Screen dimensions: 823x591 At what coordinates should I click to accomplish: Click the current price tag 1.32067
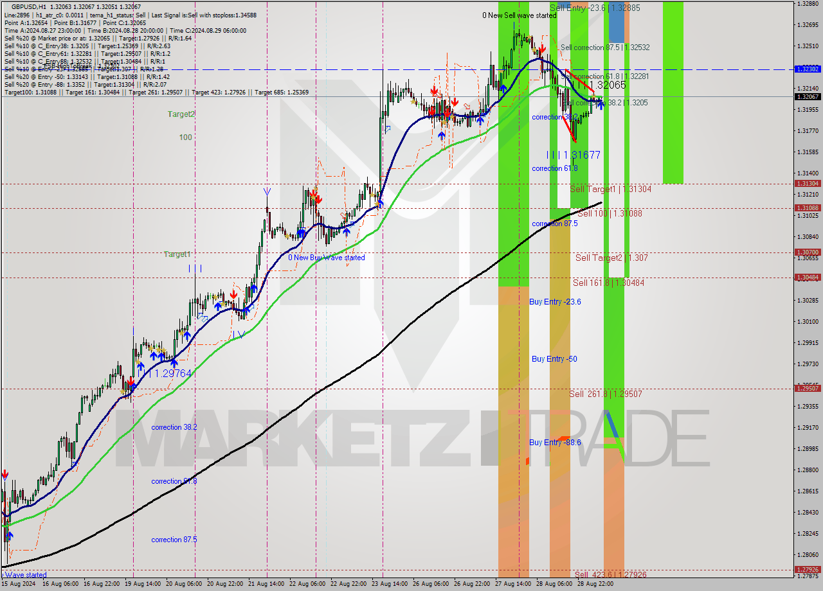[807, 96]
